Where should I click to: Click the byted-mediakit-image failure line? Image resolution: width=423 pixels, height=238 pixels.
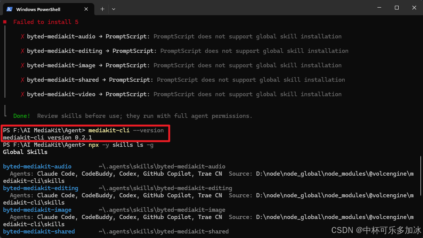pyautogui.click(x=181, y=65)
